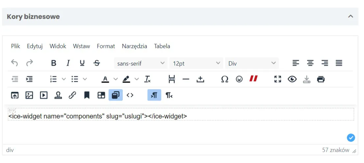Undo the last edit
This screenshot has height=163, width=364.
click(14, 63)
